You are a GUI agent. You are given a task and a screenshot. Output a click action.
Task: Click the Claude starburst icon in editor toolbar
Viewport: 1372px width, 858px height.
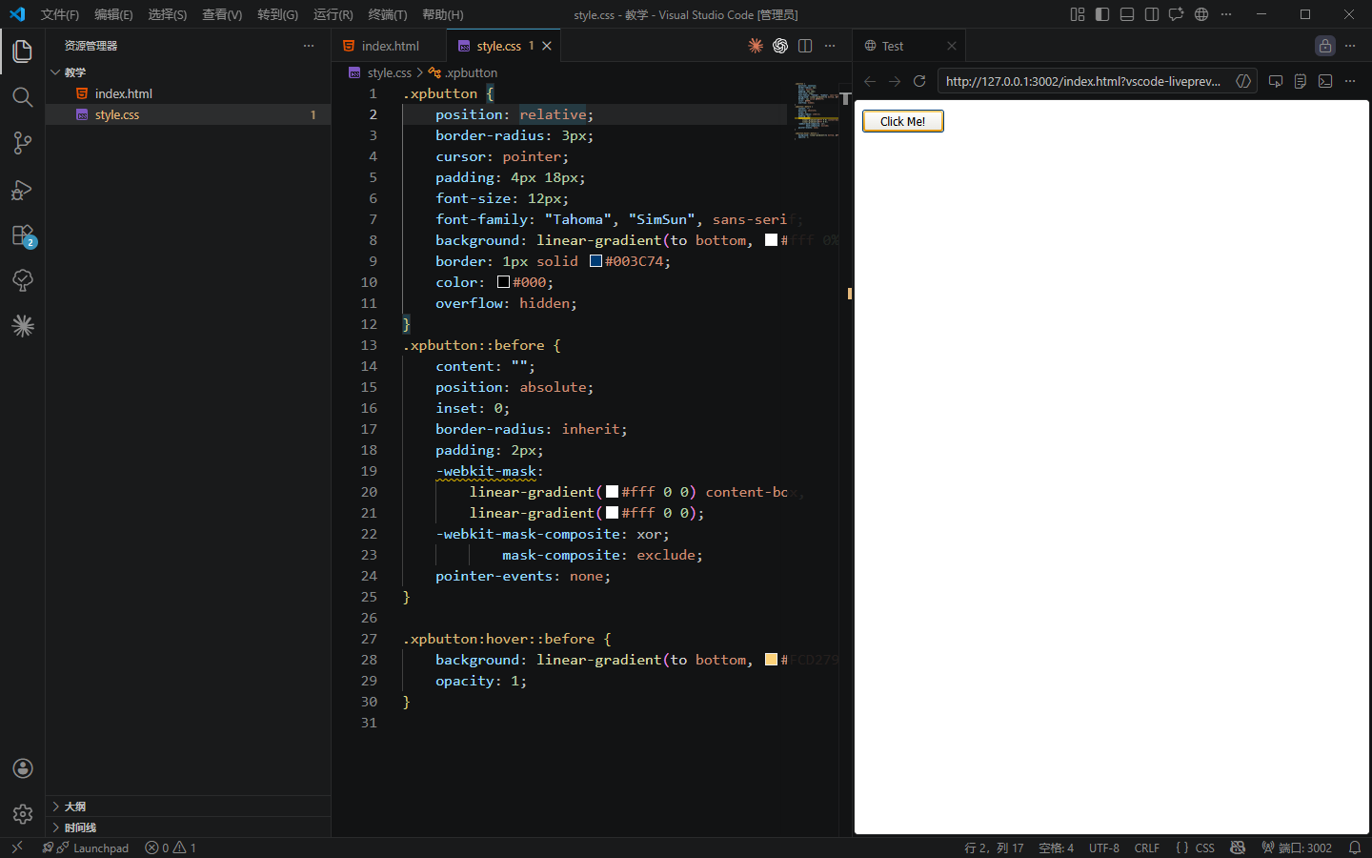(756, 46)
